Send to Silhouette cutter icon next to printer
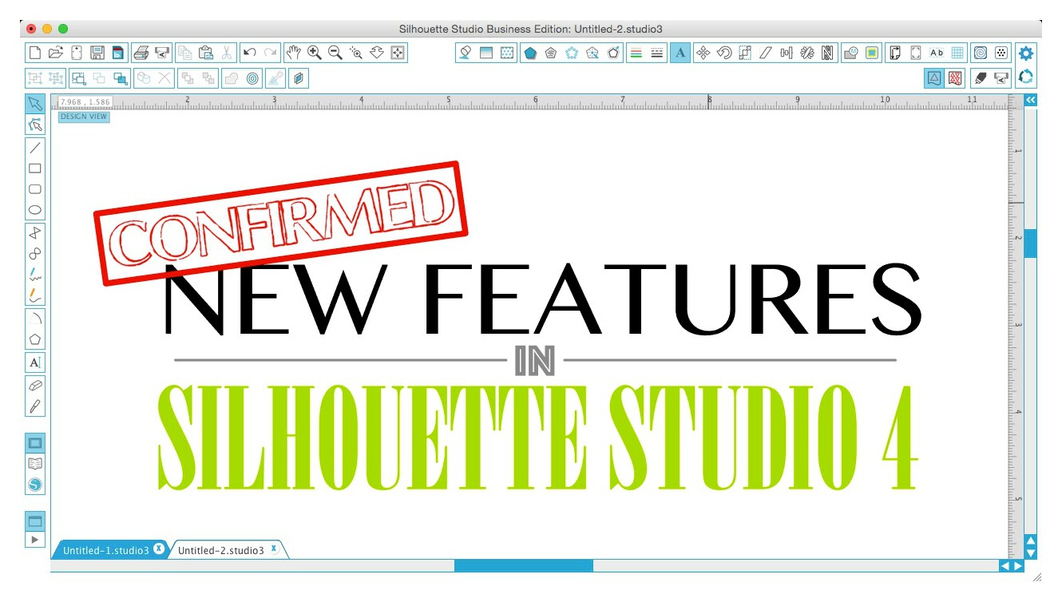 (x=162, y=53)
